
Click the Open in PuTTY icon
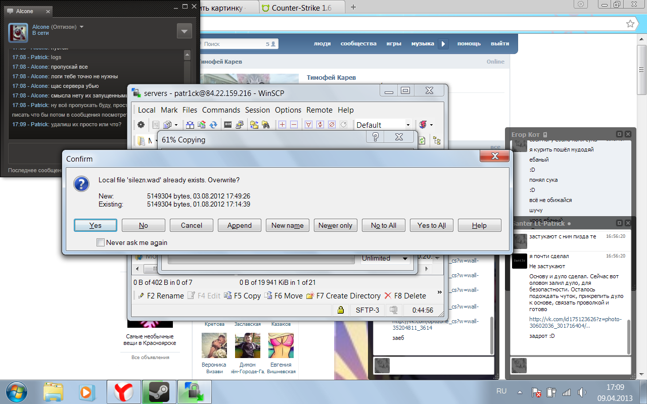tap(240, 125)
